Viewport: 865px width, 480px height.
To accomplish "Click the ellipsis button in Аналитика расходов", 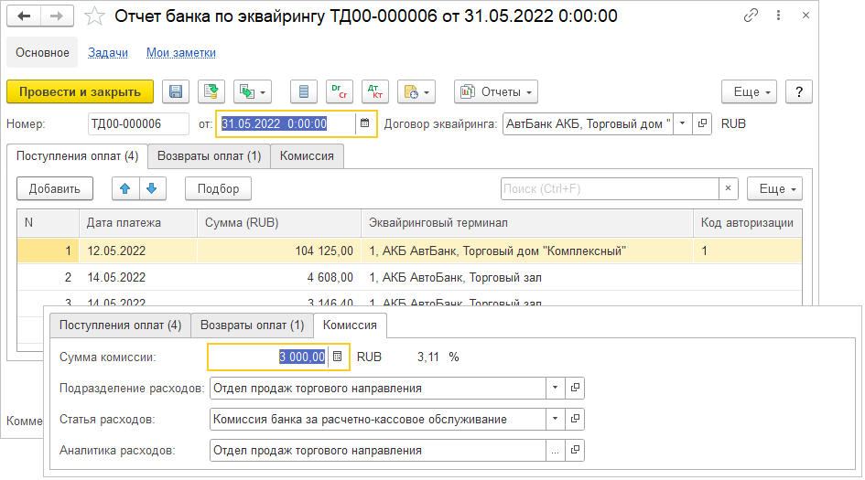I will (x=555, y=450).
